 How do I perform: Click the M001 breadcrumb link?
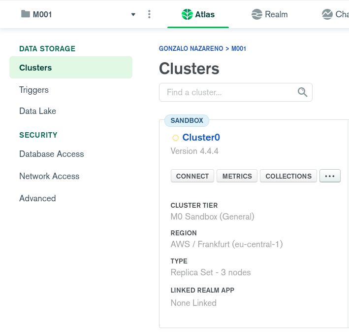pos(239,48)
